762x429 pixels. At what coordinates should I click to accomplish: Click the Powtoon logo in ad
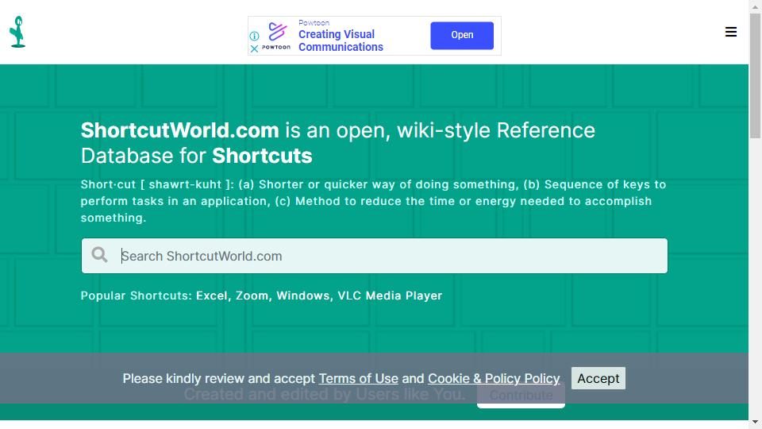tap(276, 36)
